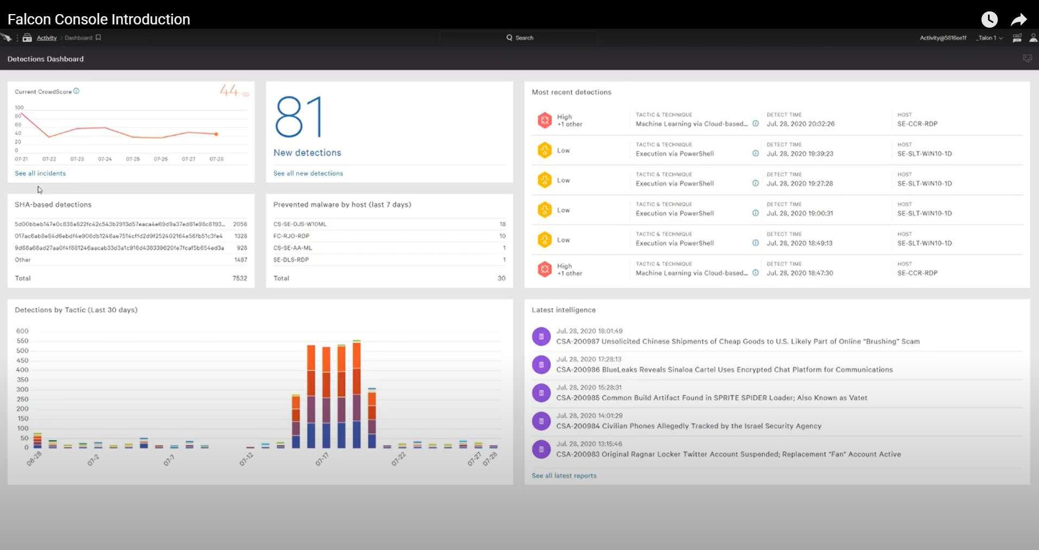Click the technique info icon on the 19:00:31 row
Screen dimensions: 1039x550
pyautogui.click(x=755, y=213)
